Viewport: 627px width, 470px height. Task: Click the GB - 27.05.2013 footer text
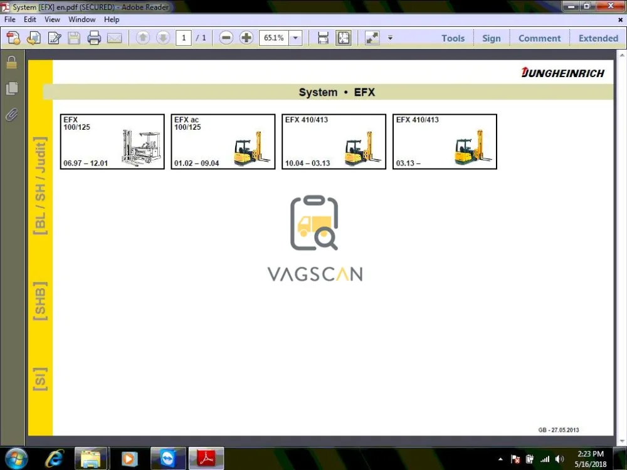click(558, 430)
